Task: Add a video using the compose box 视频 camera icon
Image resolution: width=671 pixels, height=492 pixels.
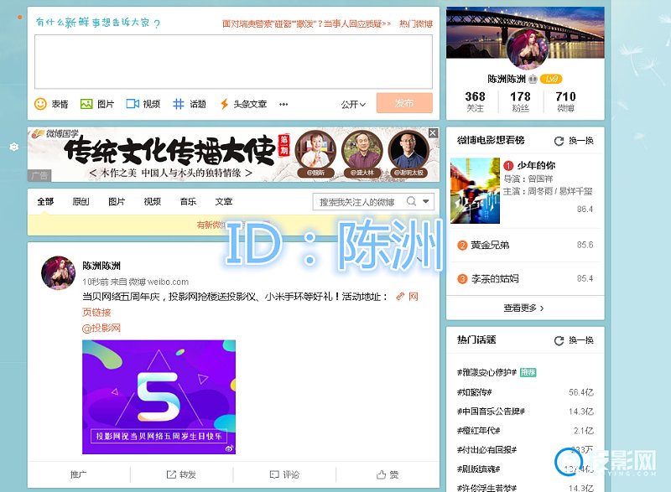Action: [x=133, y=104]
